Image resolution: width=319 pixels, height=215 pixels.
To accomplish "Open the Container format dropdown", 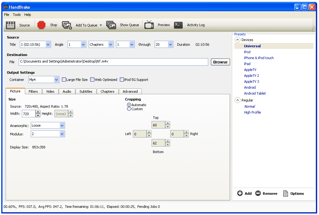I will point(56,80).
